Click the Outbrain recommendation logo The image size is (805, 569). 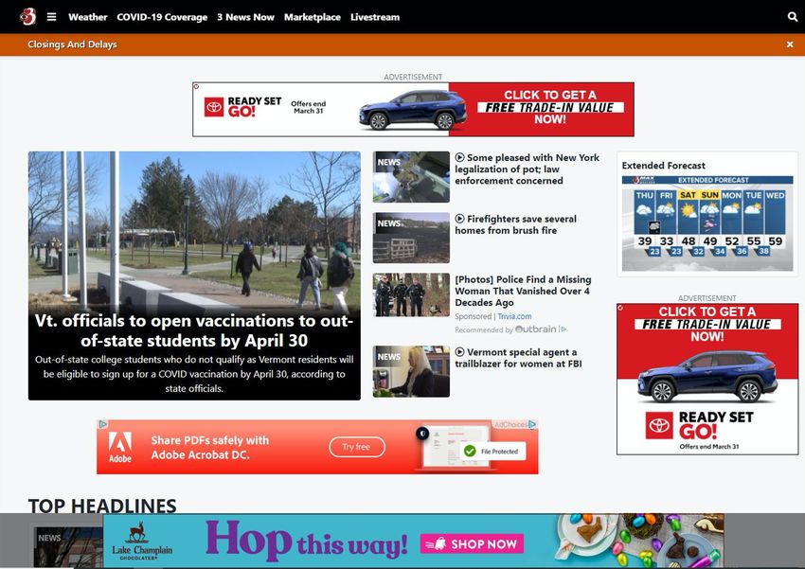(535, 329)
